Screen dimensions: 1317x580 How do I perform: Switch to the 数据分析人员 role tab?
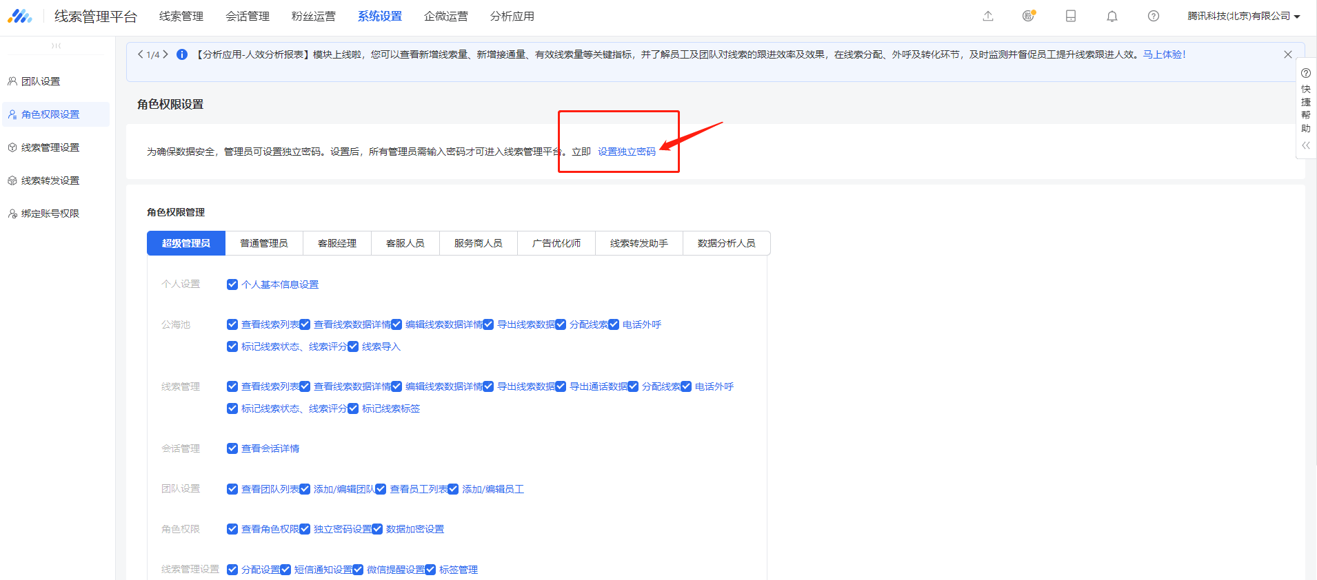pos(727,243)
